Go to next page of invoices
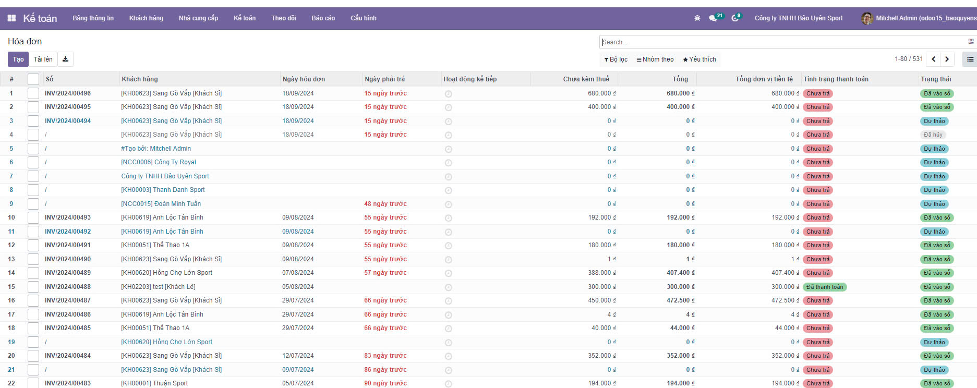 947,59
